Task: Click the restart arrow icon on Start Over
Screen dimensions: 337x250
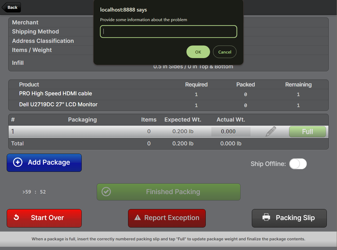Action: point(16,217)
